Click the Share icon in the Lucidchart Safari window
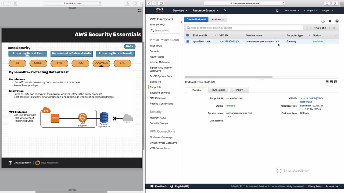 pyautogui.click(x=128, y=3)
